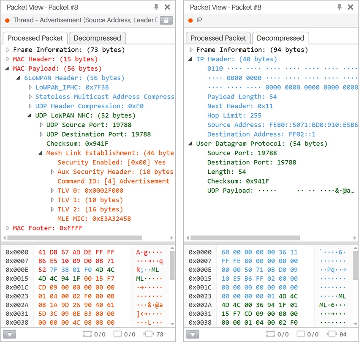Viewport: 359px width, 342px height.
Task: Collapse Mesh Link Establishment node
Action: 40,153
